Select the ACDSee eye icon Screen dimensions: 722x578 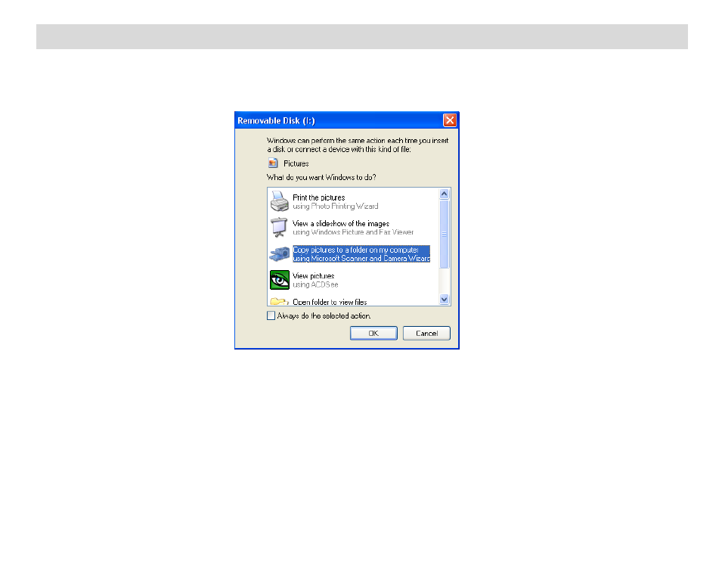click(x=280, y=280)
